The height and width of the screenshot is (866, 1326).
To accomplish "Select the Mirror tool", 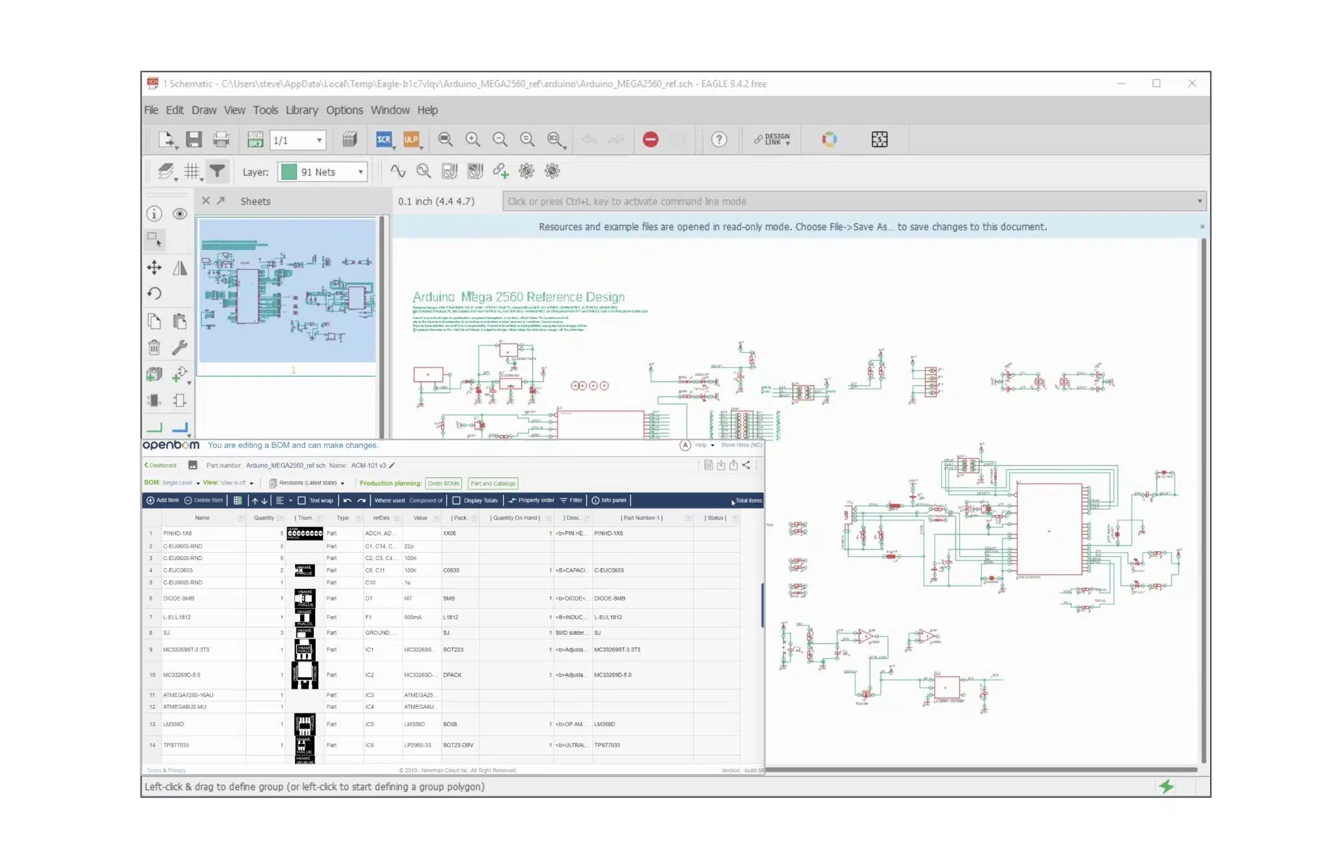I will (x=180, y=267).
